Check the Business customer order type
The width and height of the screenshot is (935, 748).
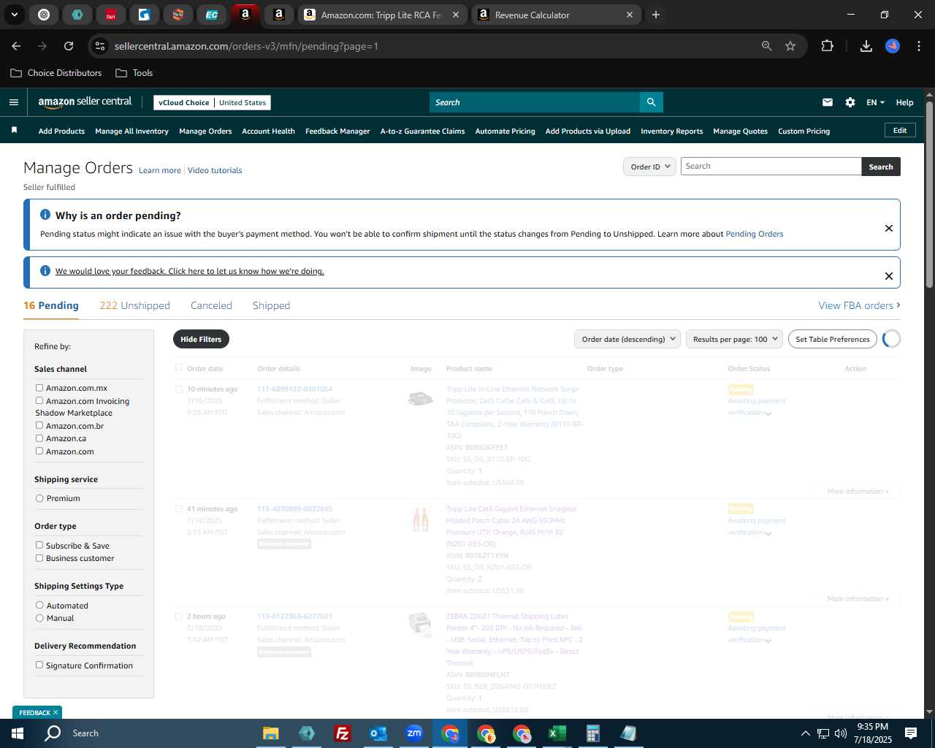click(39, 558)
